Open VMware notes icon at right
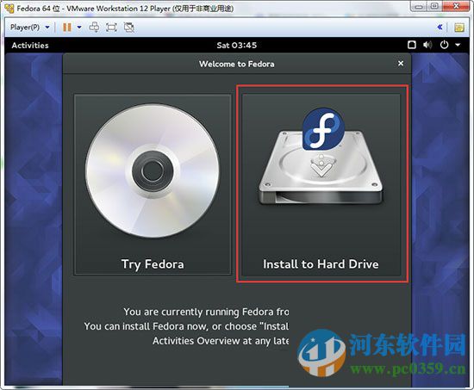The image size is (474, 390). pyautogui.click(x=459, y=28)
